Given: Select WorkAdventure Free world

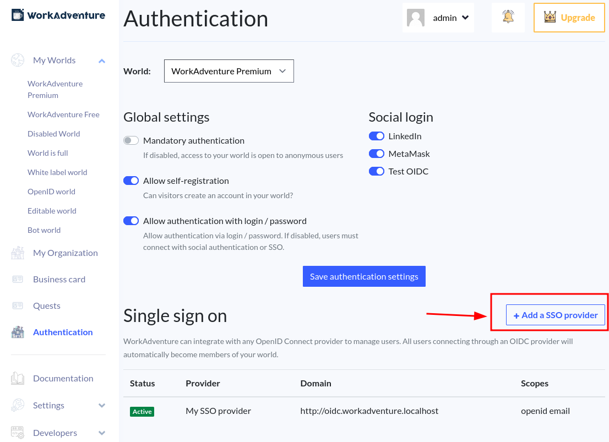Looking at the screenshot, I should pyautogui.click(x=63, y=114).
